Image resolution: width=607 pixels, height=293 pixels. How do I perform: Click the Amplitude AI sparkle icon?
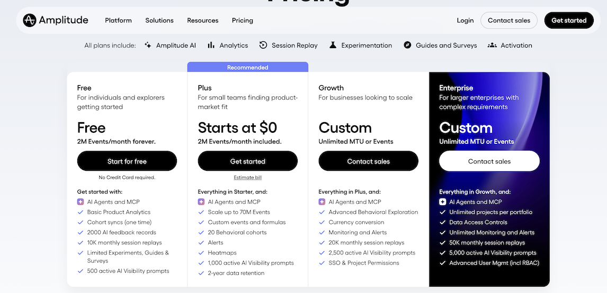click(x=148, y=45)
